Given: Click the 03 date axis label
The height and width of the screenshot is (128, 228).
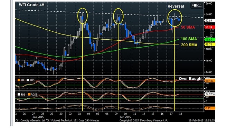Looking at the screenshot, I should click(79, 114).
